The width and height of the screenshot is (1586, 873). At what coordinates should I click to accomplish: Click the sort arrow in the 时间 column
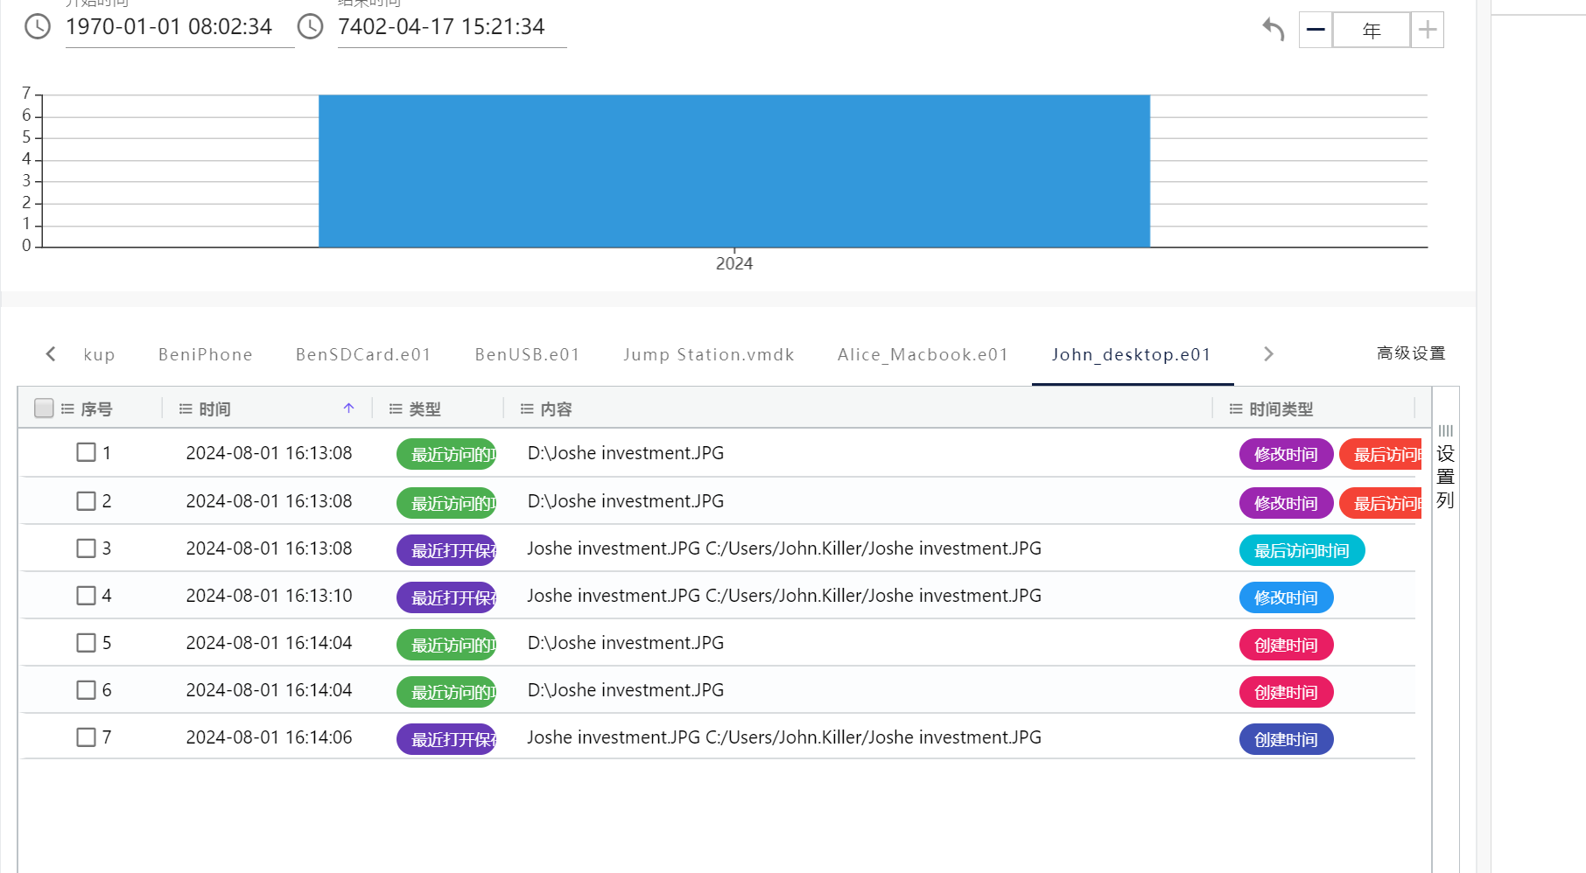pyautogui.click(x=348, y=409)
